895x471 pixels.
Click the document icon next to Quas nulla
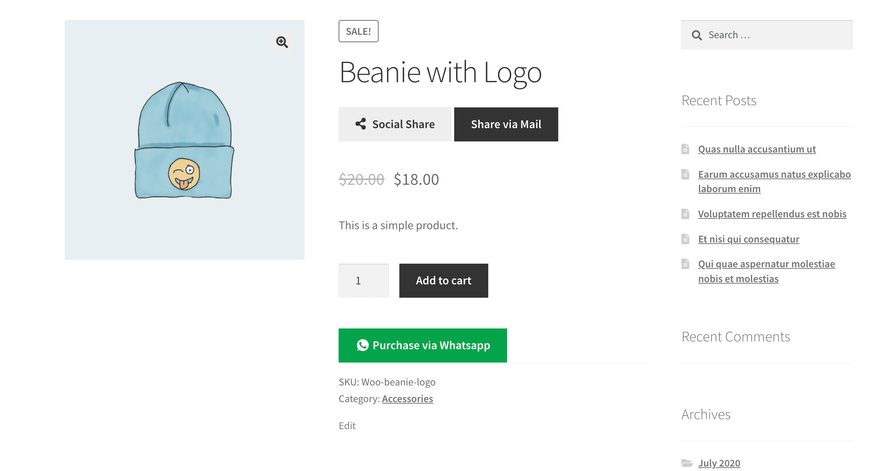coord(685,148)
